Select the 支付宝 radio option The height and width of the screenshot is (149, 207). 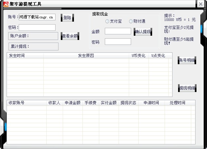pyautogui.click(x=107, y=21)
